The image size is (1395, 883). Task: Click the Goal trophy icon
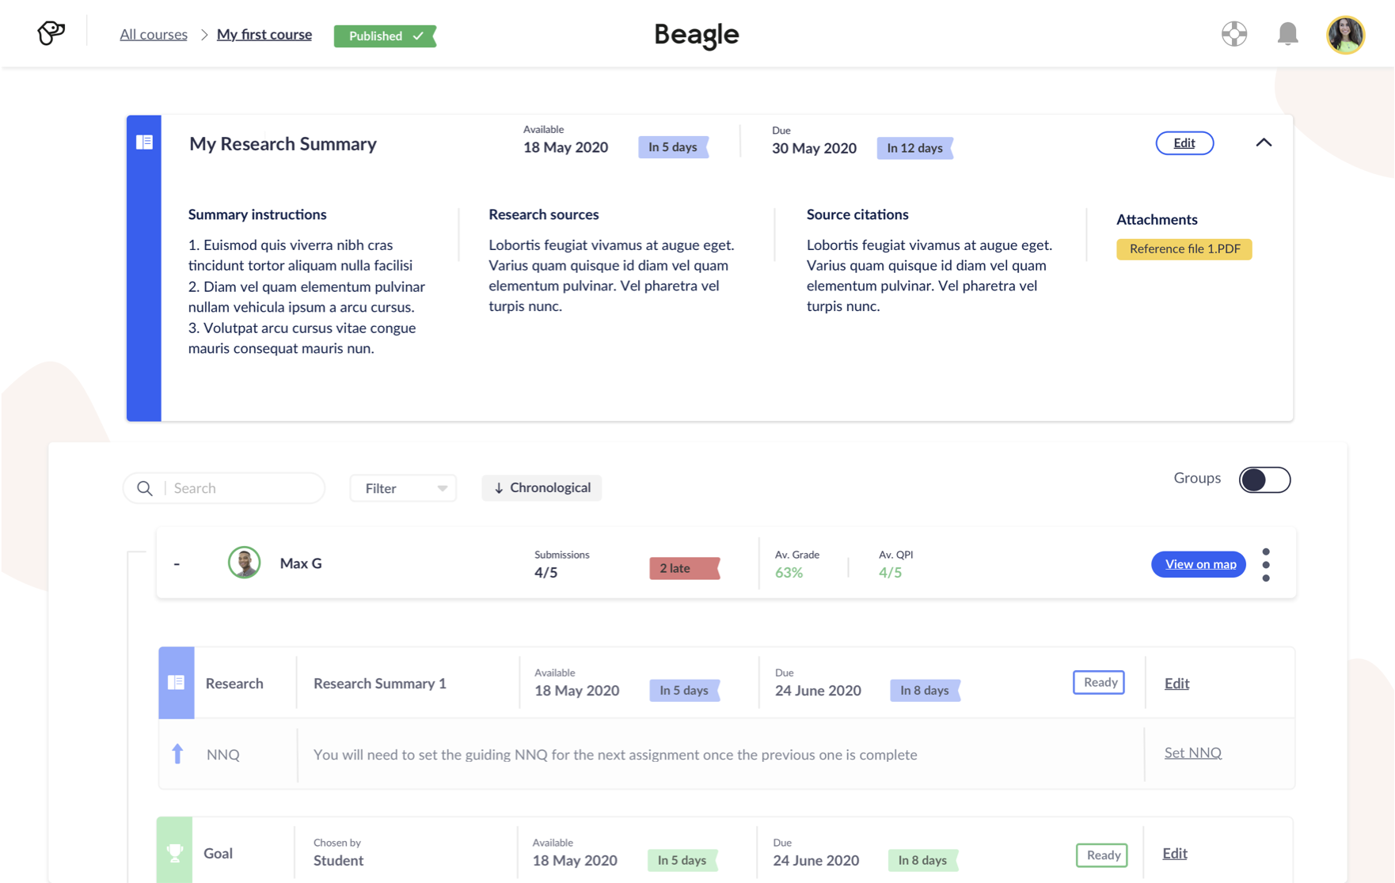pos(175,852)
